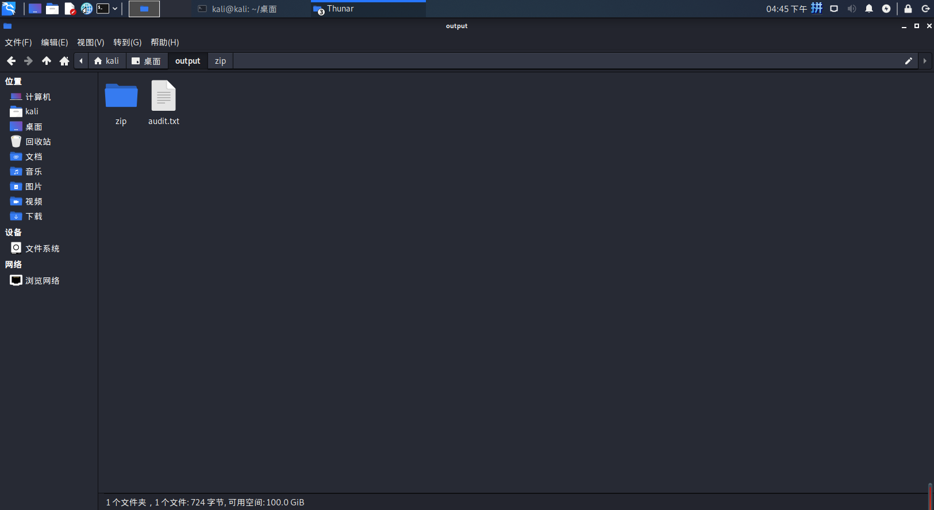Click the Thunar window title icon
The width and height of the screenshot is (934, 510).
[x=7, y=26]
